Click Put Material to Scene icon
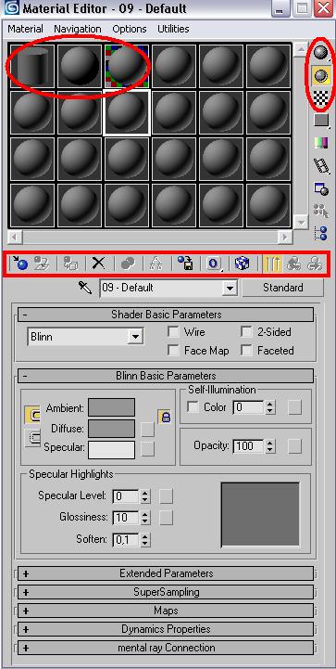Viewport: 336px width, 669px height. 42,264
